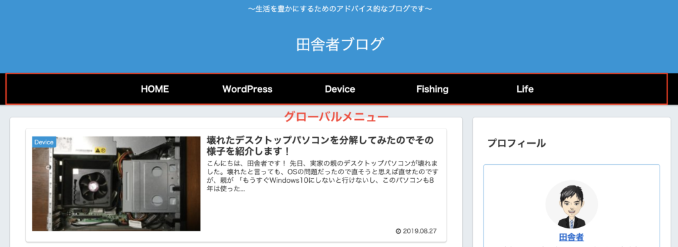Select Device in the global menu
678x247 pixels.
pyautogui.click(x=340, y=89)
